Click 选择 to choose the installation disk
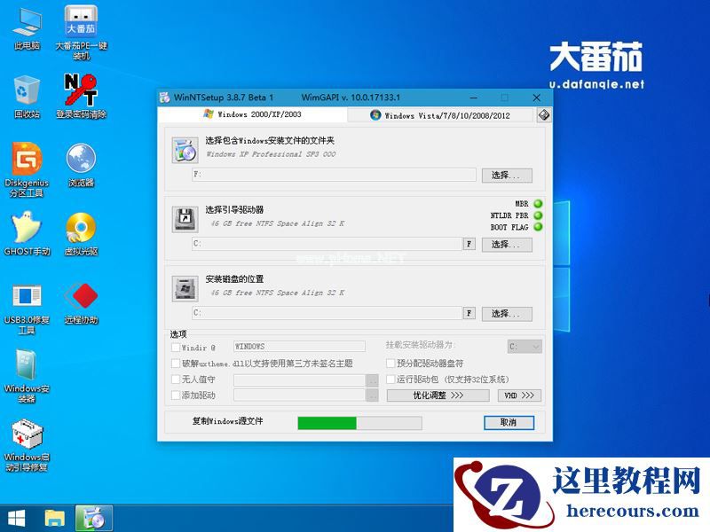The height and width of the screenshot is (532, 710). 507,313
